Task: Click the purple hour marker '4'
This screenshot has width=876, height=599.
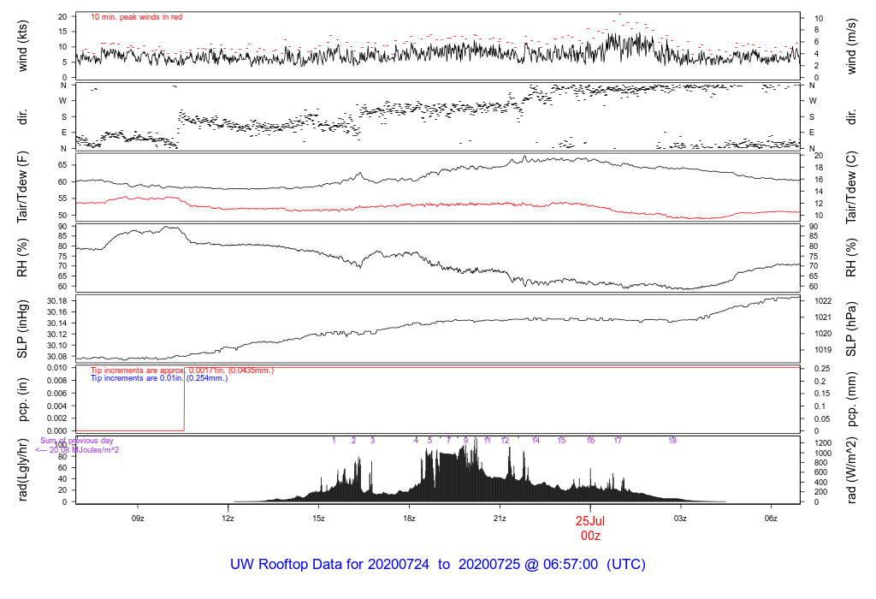Action: (417, 441)
